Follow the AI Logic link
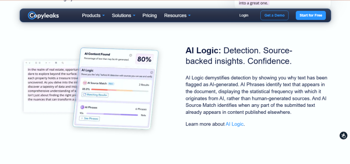The width and height of the screenshot is (350, 164). (234, 124)
